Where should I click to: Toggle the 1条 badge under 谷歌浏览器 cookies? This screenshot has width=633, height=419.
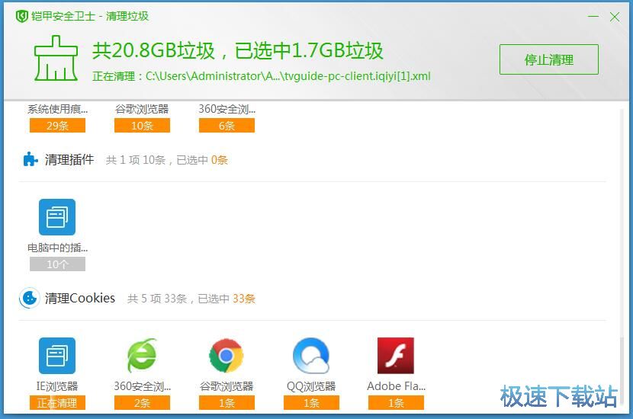[227, 403]
